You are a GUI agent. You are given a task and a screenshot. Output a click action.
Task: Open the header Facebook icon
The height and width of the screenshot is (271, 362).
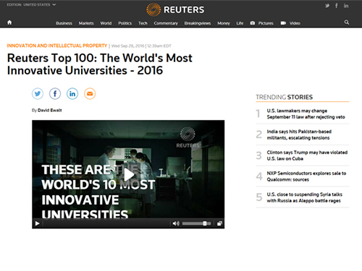(337, 6)
